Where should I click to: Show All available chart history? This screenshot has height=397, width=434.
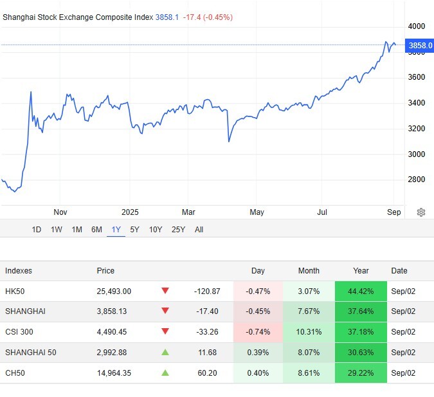coord(199,230)
